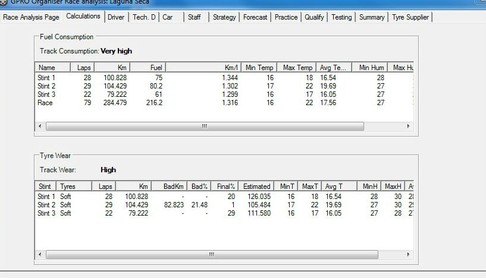Sort tyre table by MinT column

click(x=286, y=187)
